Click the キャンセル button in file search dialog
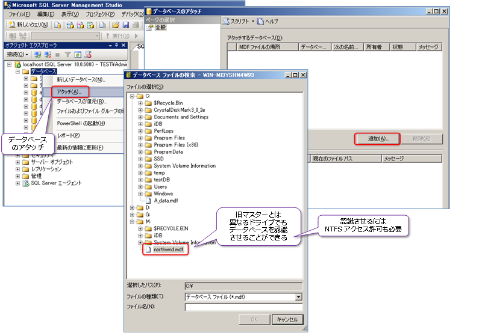The image size is (482, 333). tap(287, 320)
